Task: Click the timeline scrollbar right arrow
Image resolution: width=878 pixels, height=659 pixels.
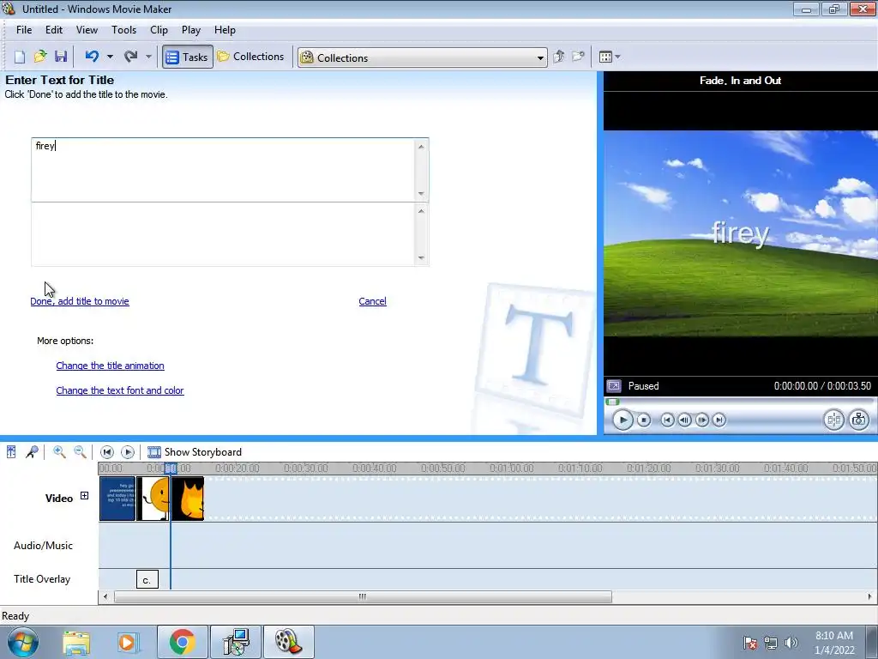Action: tap(869, 597)
